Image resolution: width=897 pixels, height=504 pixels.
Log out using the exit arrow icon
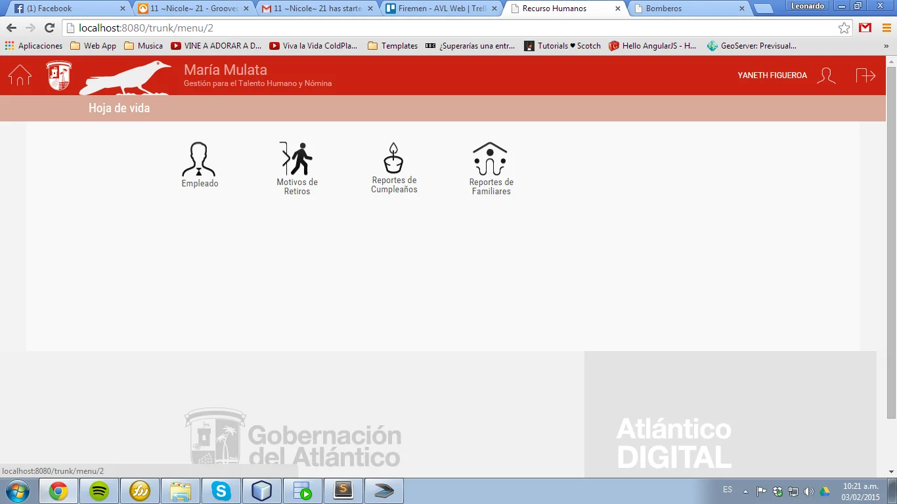865,75
